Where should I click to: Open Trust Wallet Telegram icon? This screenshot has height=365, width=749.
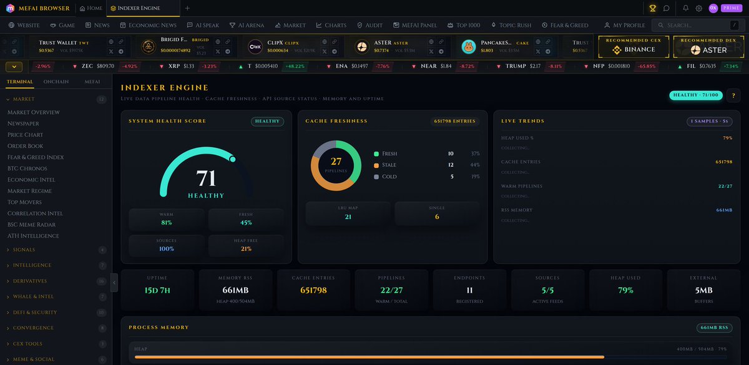[x=120, y=51]
